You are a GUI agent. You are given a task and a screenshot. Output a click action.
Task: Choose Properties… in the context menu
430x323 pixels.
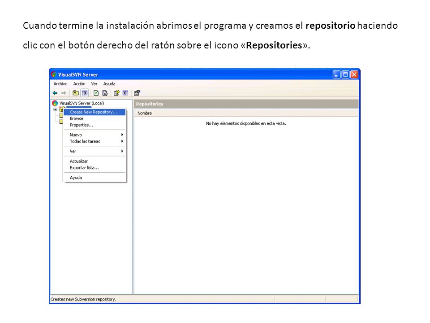[95, 125]
